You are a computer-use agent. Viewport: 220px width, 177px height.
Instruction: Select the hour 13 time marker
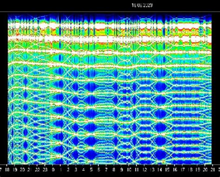click(x=152, y=170)
